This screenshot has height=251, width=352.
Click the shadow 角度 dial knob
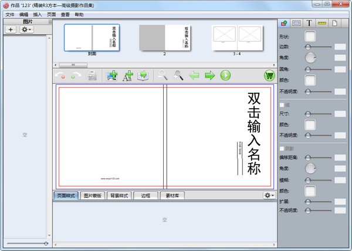point(310,169)
